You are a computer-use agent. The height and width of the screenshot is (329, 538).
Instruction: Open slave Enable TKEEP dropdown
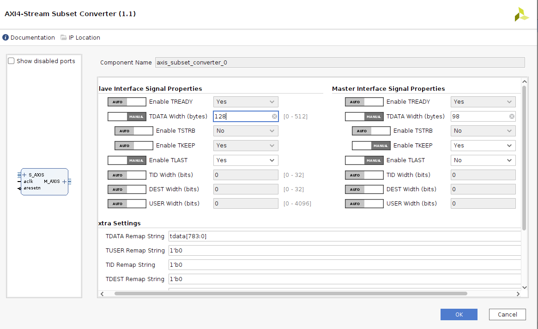tap(246, 146)
